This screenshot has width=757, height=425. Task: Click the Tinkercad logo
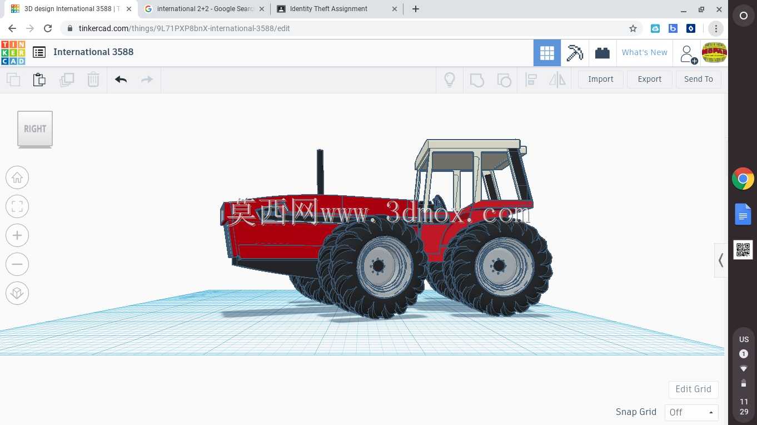click(13, 52)
